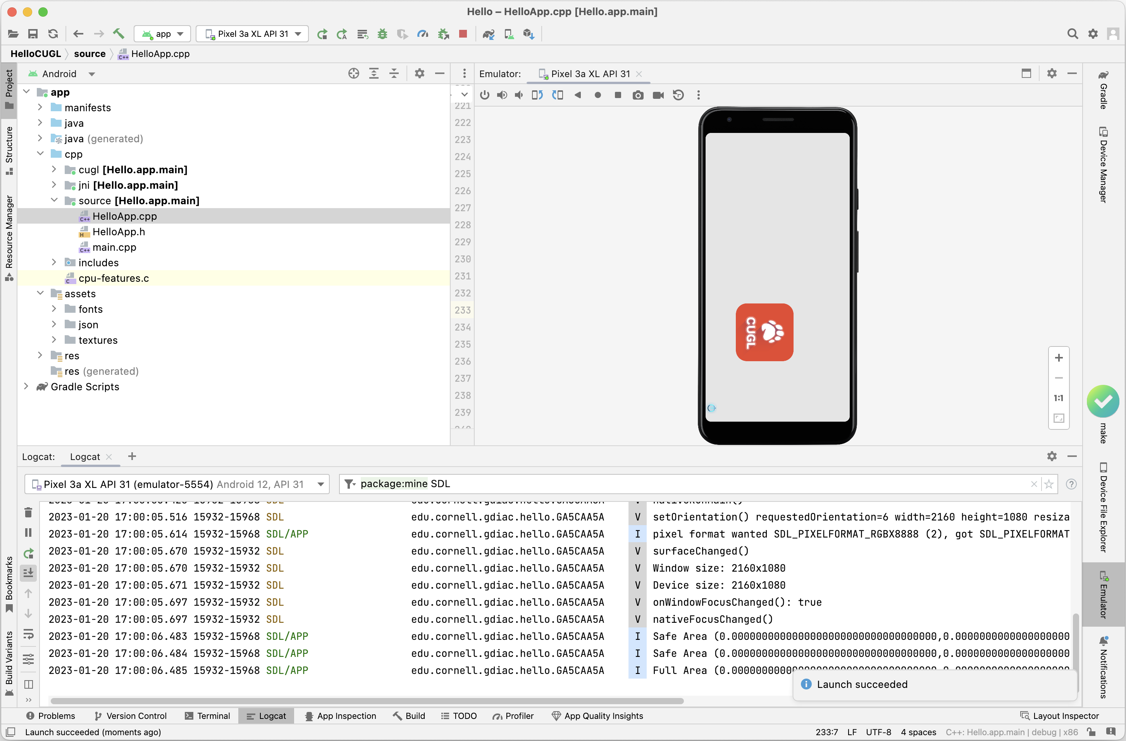Open the Pixel 3a XL device dropdown
The image size is (1126, 741).
(x=252, y=34)
